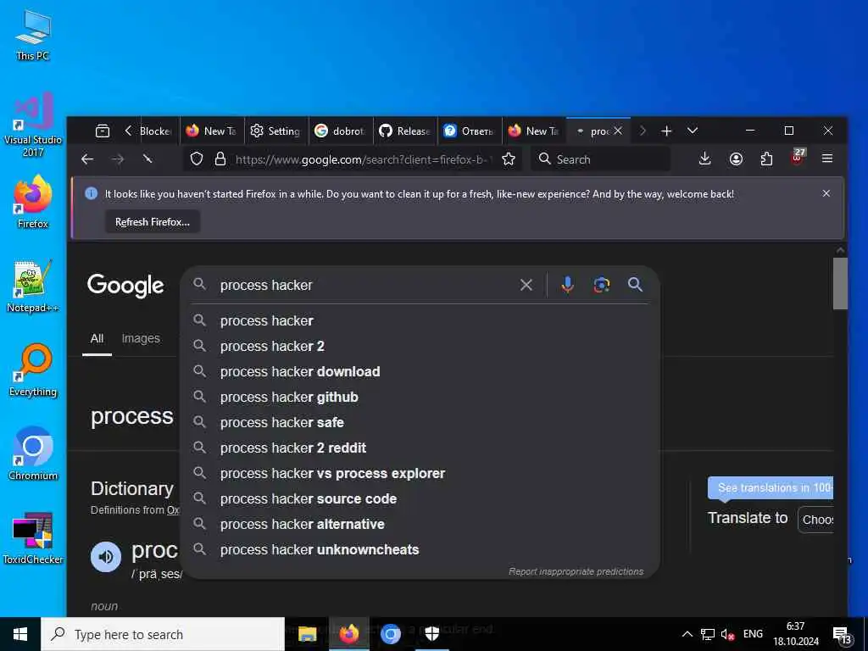Screen dimensions: 868x651
Task: Click Report inappropriate predictions link
Action: [576, 571]
